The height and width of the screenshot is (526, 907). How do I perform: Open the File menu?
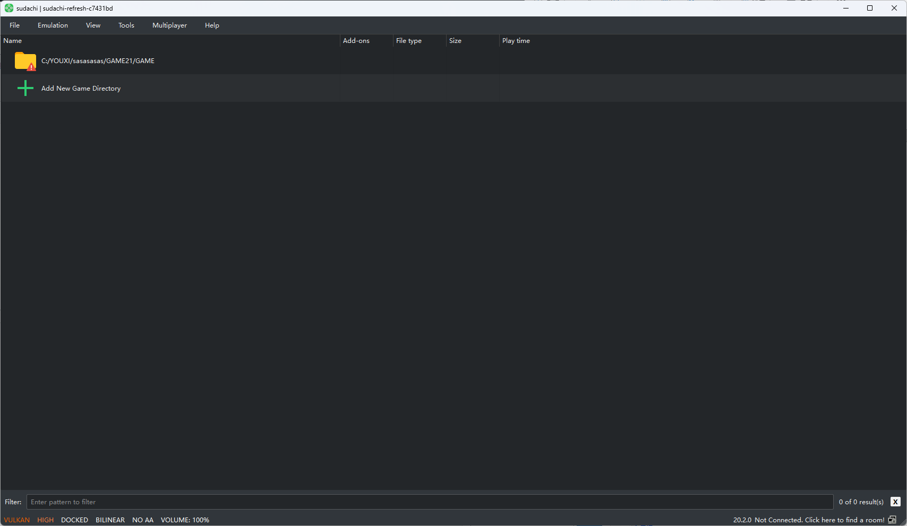pyautogui.click(x=14, y=25)
